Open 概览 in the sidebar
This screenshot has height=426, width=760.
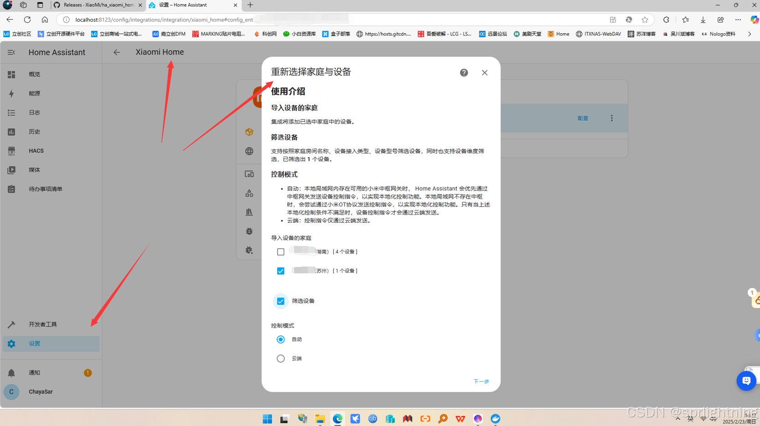point(51,74)
